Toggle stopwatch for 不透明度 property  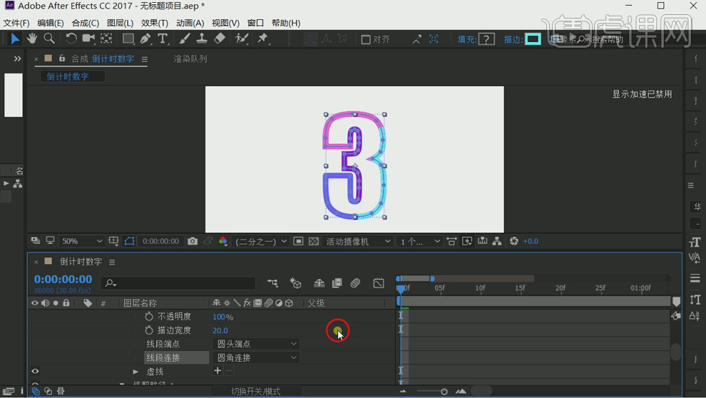(149, 317)
